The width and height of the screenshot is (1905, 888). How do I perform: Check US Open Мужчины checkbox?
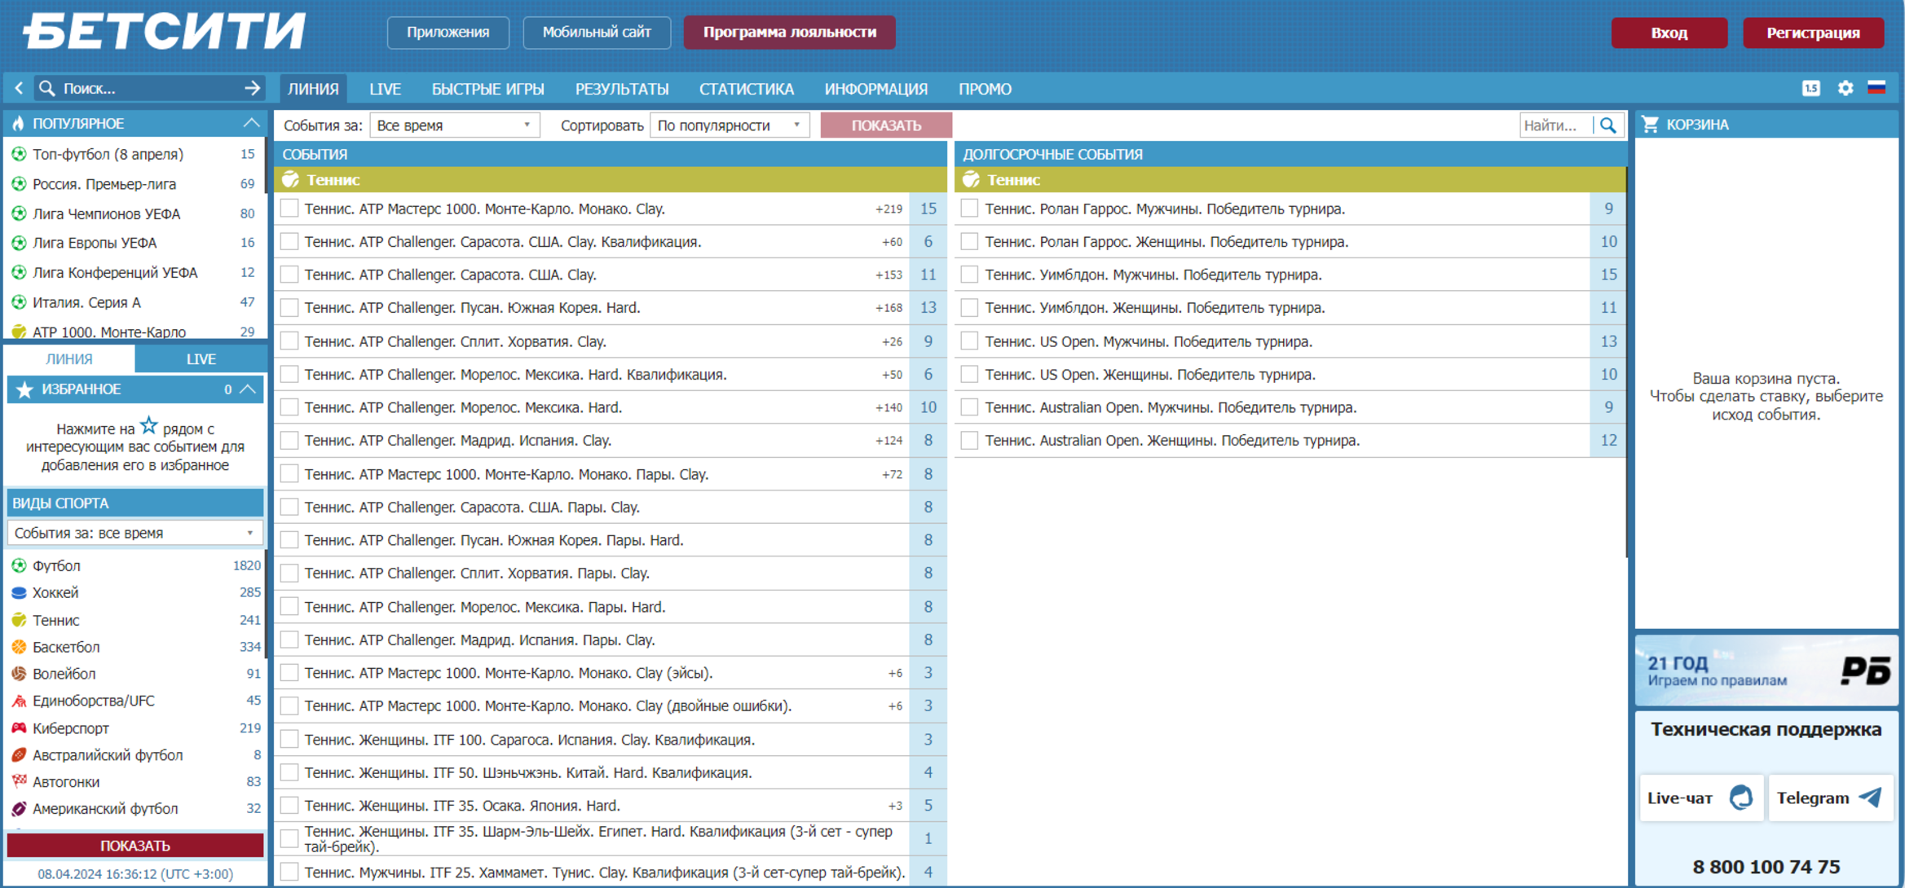coord(969,341)
